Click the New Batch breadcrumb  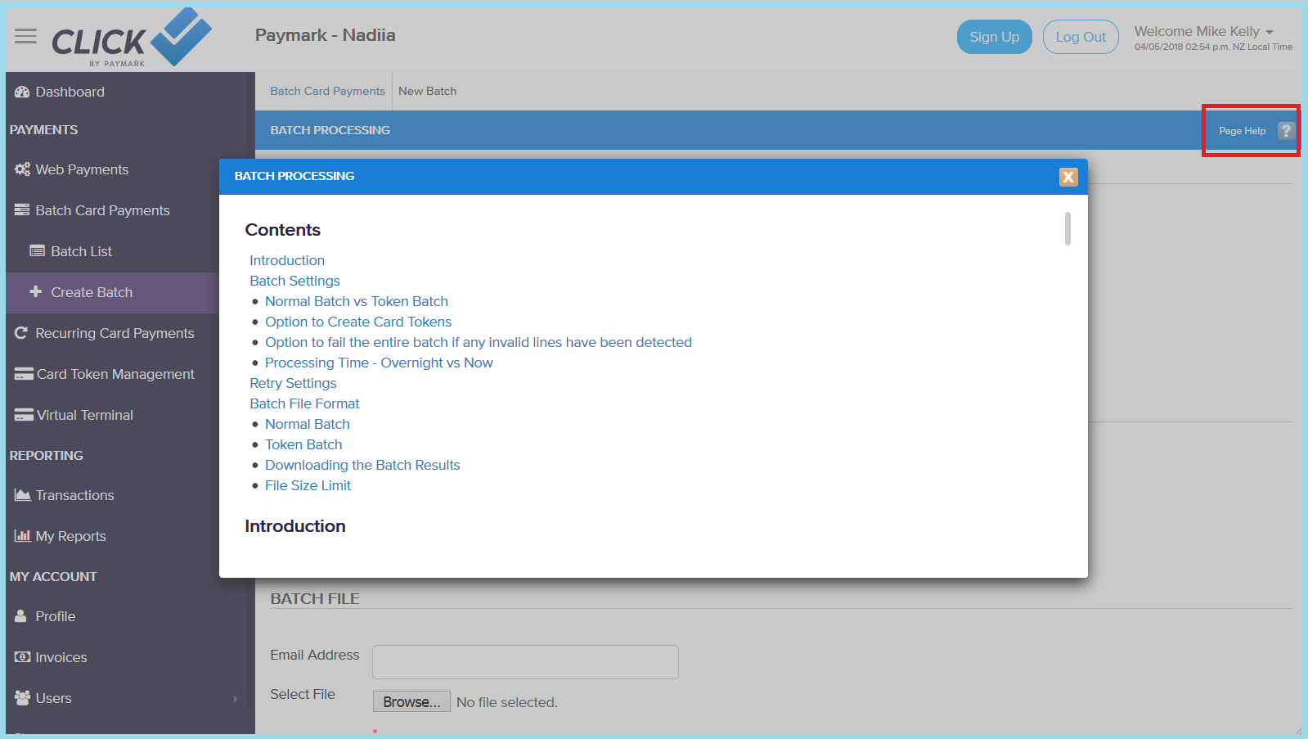pyautogui.click(x=427, y=91)
